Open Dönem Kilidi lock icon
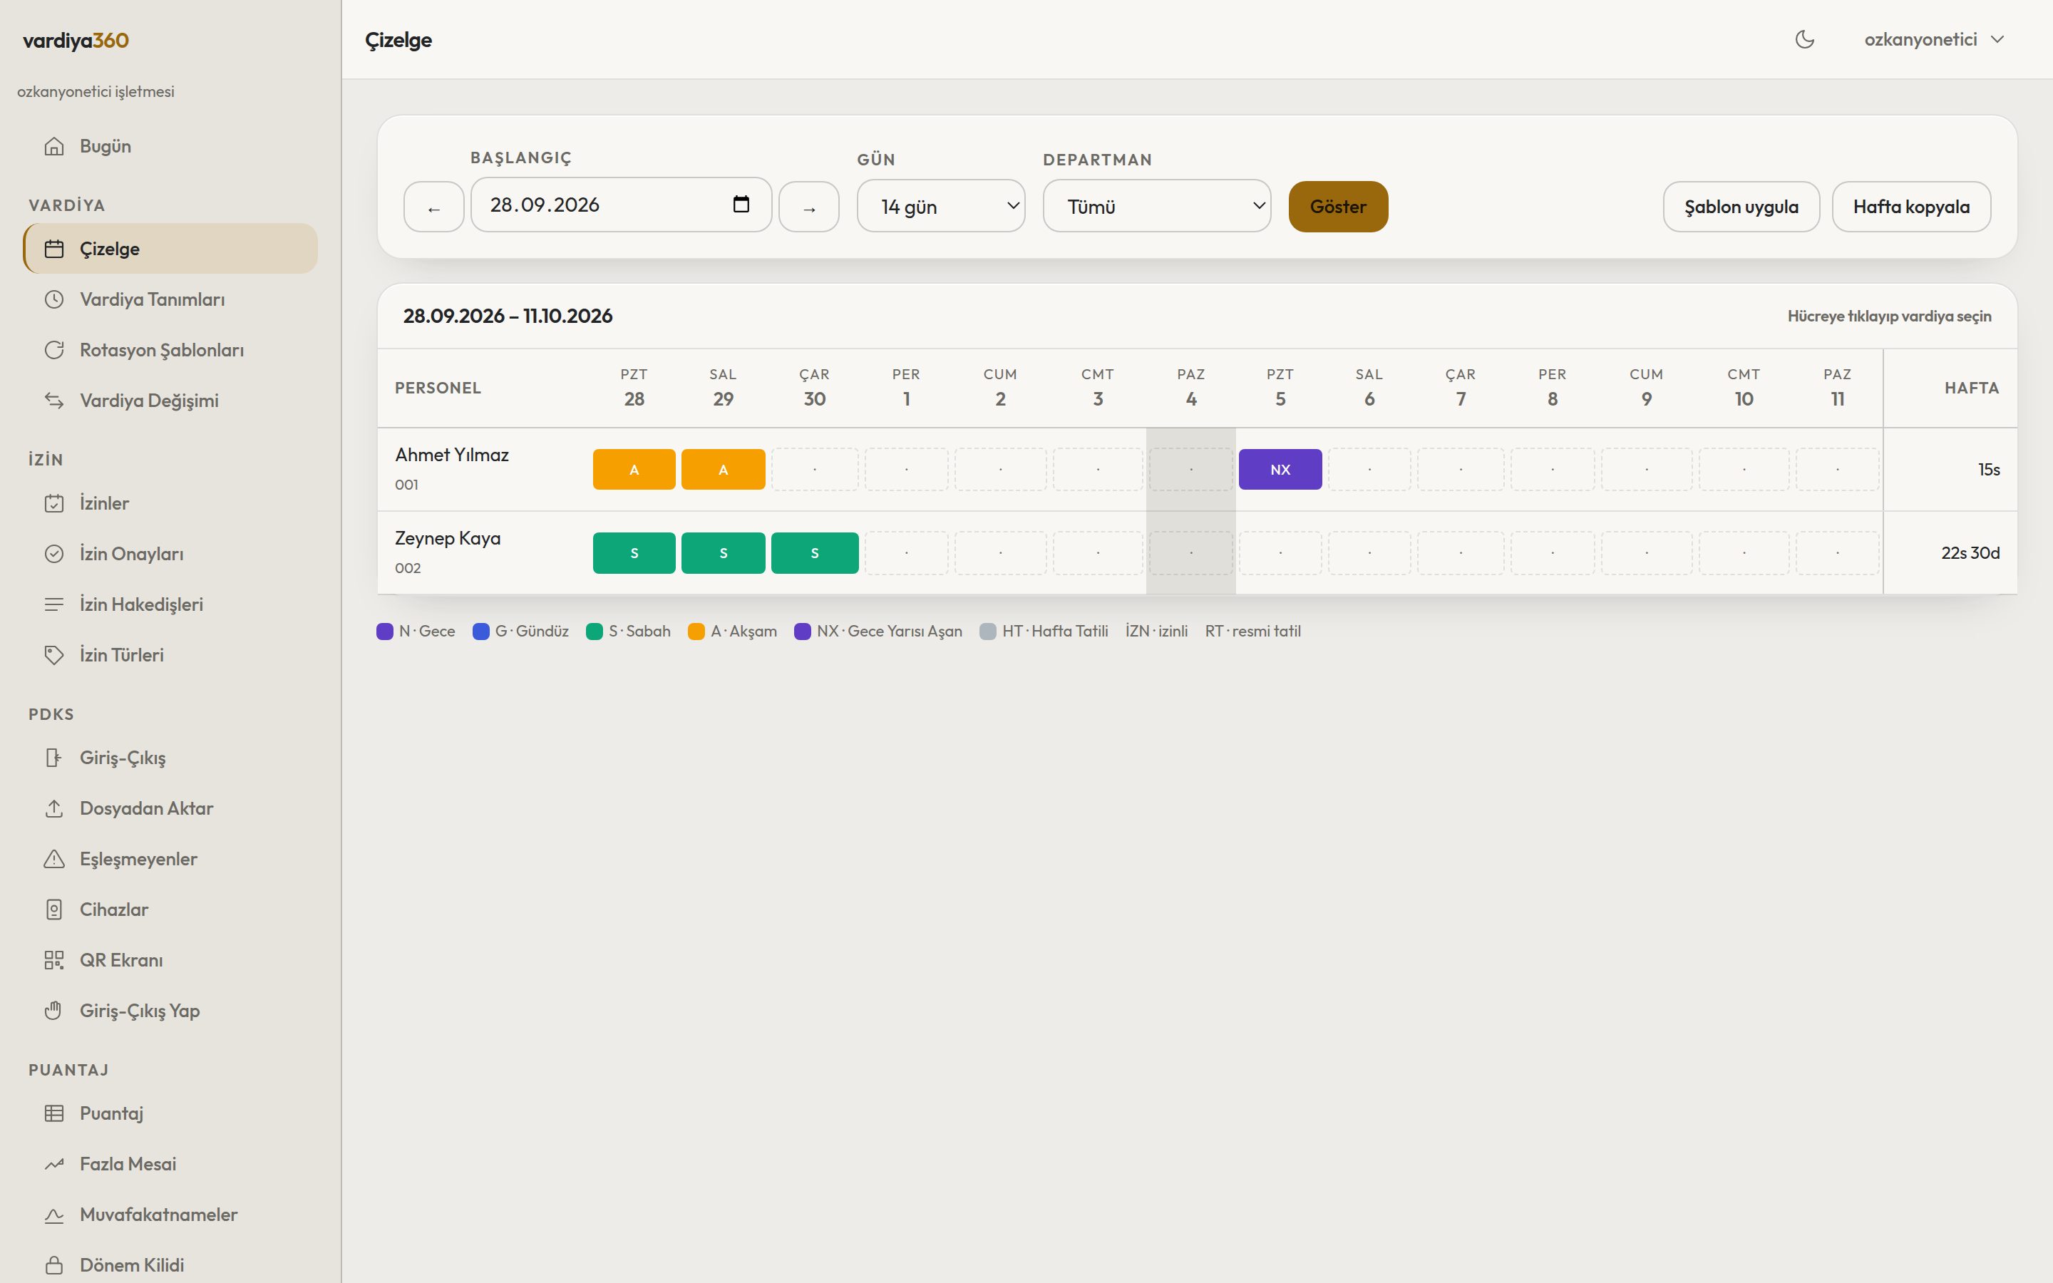This screenshot has width=2053, height=1283. (54, 1264)
